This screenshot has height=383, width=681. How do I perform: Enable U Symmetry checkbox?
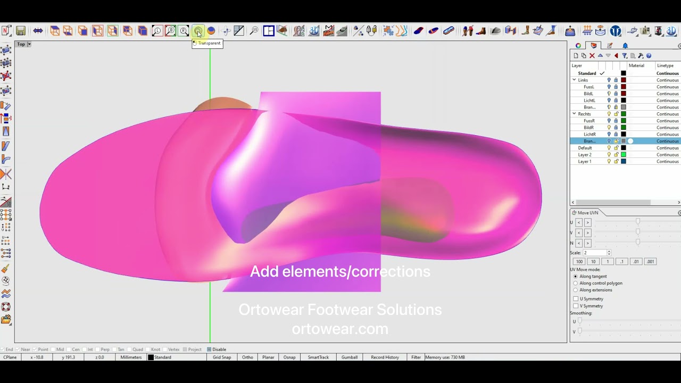pos(576,299)
